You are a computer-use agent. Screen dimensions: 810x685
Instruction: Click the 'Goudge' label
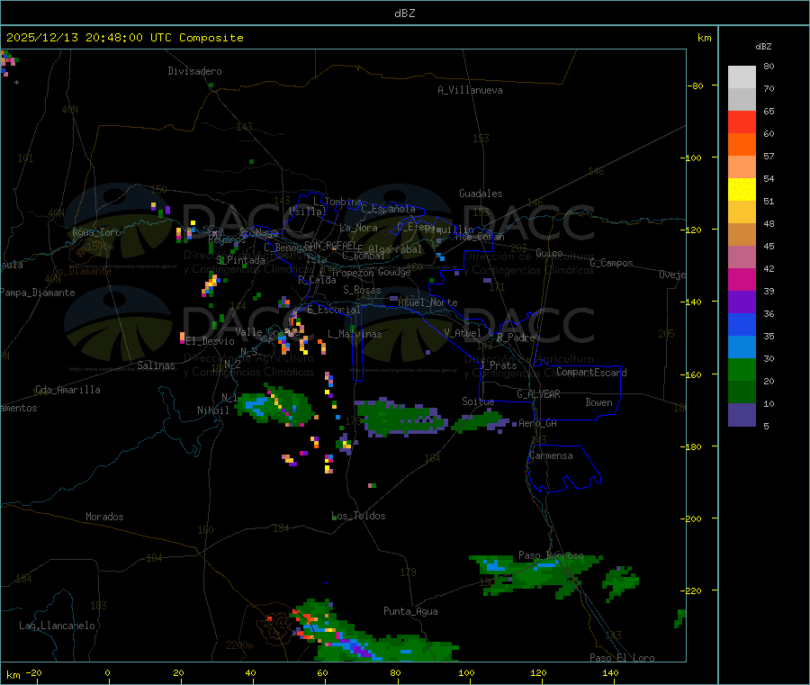pos(395,272)
